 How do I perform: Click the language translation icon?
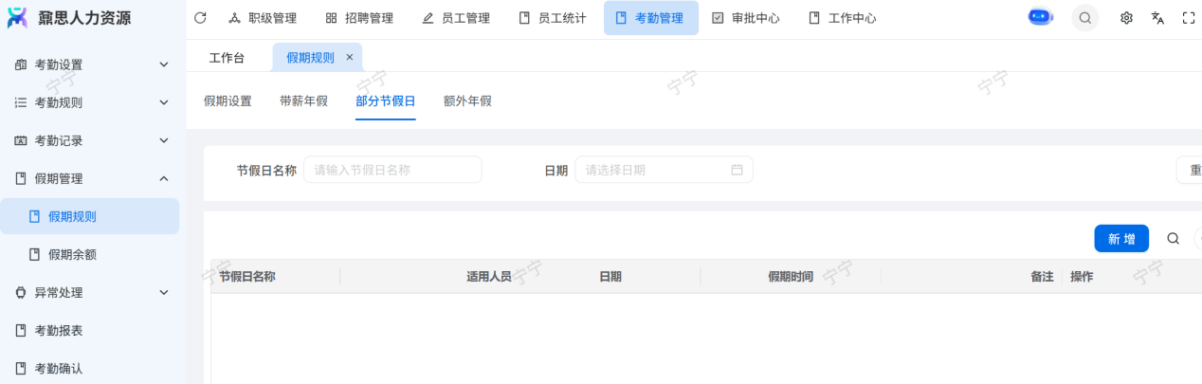pos(1157,18)
